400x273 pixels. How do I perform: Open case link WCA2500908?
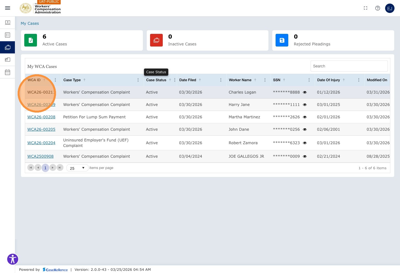tap(41, 156)
